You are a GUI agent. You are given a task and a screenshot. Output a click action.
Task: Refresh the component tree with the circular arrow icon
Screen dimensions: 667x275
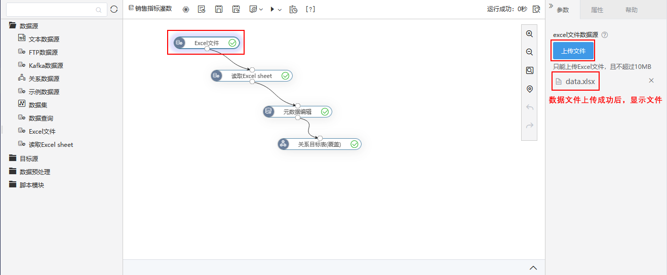coord(114,9)
